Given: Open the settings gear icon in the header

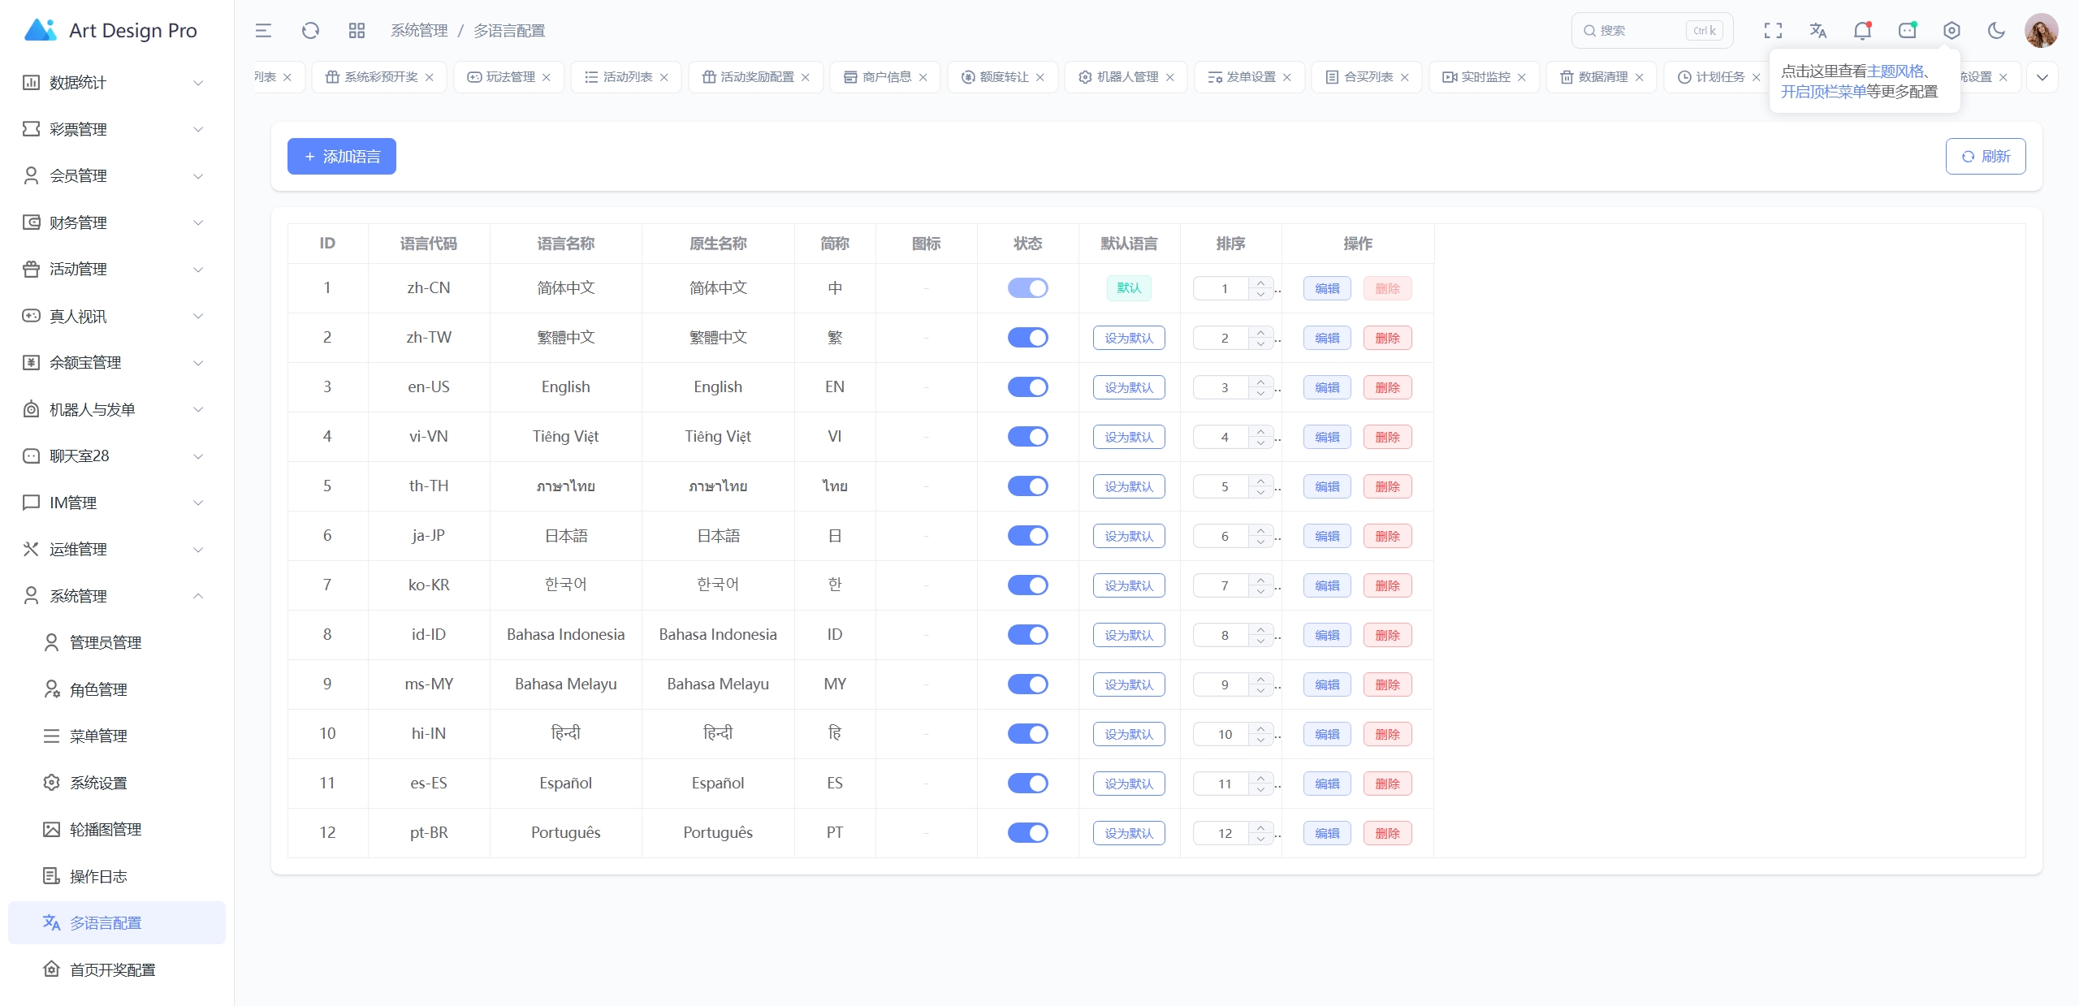Looking at the screenshot, I should pos(1951,30).
